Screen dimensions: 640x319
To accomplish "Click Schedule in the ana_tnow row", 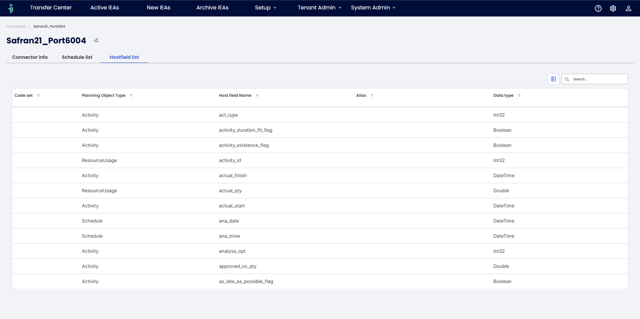I will [x=92, y=236].
